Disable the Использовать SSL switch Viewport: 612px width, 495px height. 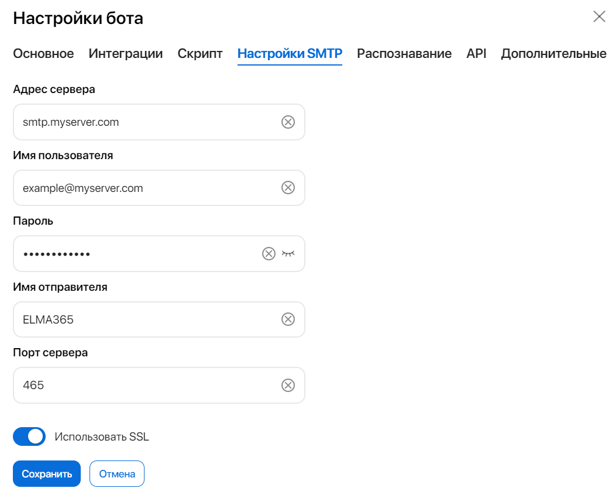click(29, 436)
